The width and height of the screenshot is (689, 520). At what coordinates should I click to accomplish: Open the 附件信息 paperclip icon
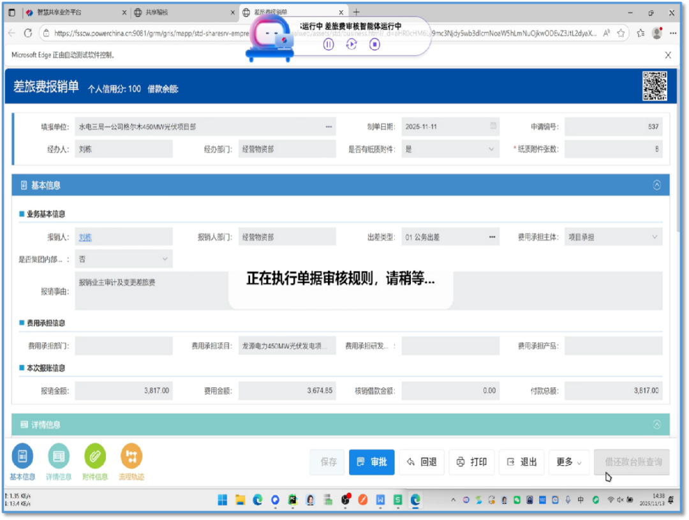coord(95,457)
